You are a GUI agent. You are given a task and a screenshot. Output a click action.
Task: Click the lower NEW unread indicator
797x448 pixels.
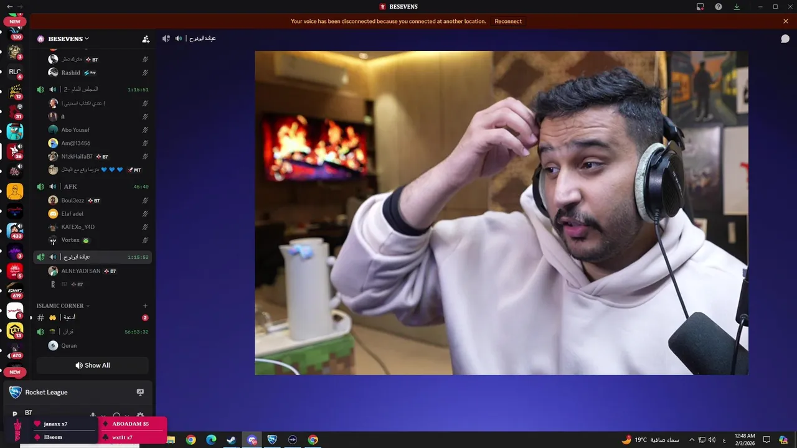tap(14, 372)
